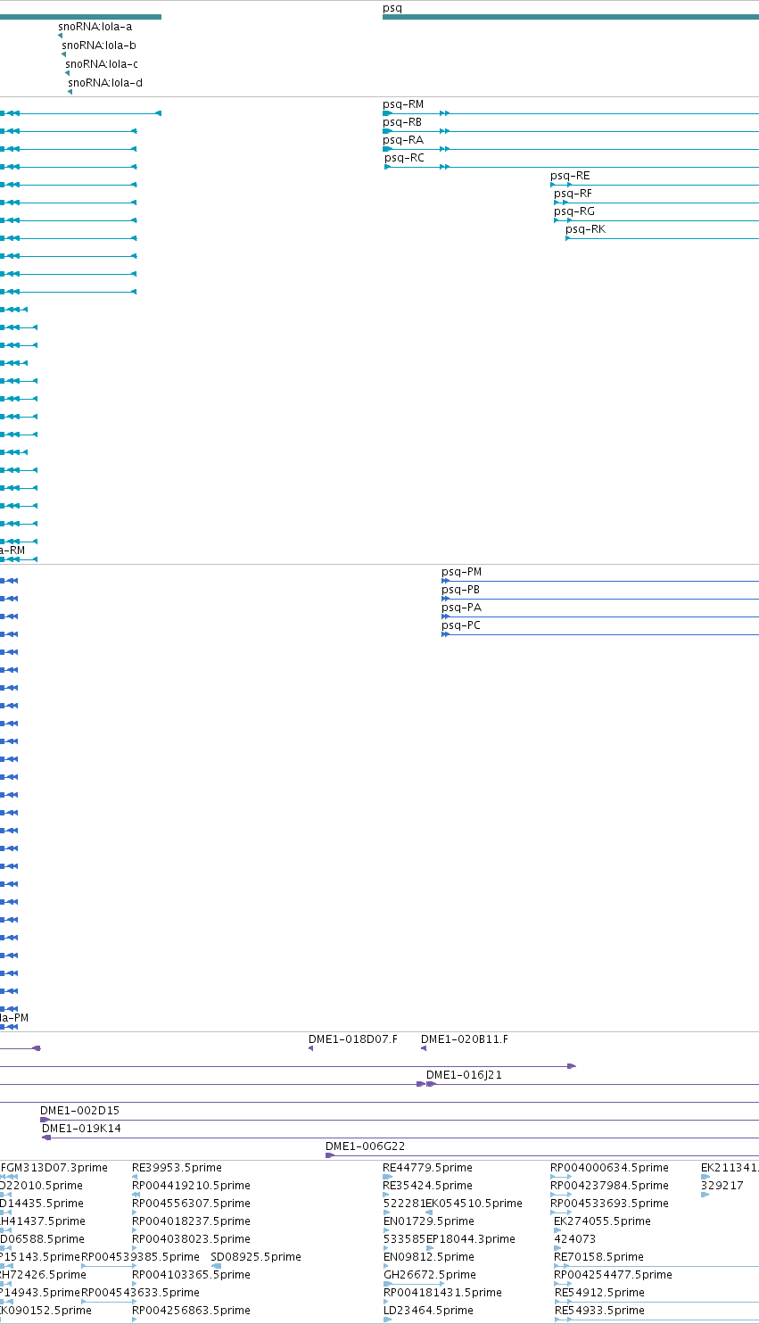Screen dimensions: 759x1324
Task: Select the snoRNA:lola-b feature label
Action: tap(99, 46)
